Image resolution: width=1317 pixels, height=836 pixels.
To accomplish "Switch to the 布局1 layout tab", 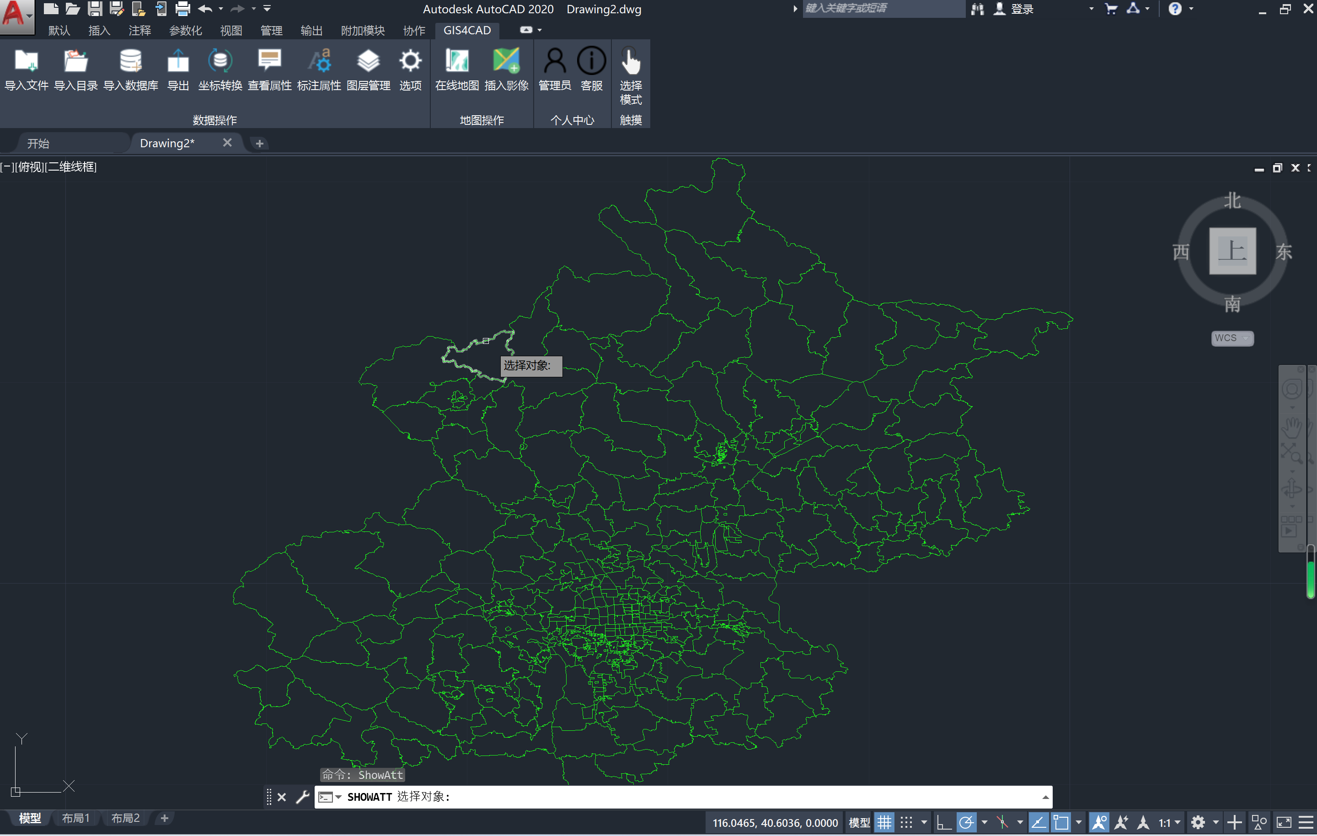I will pos(75,818).
